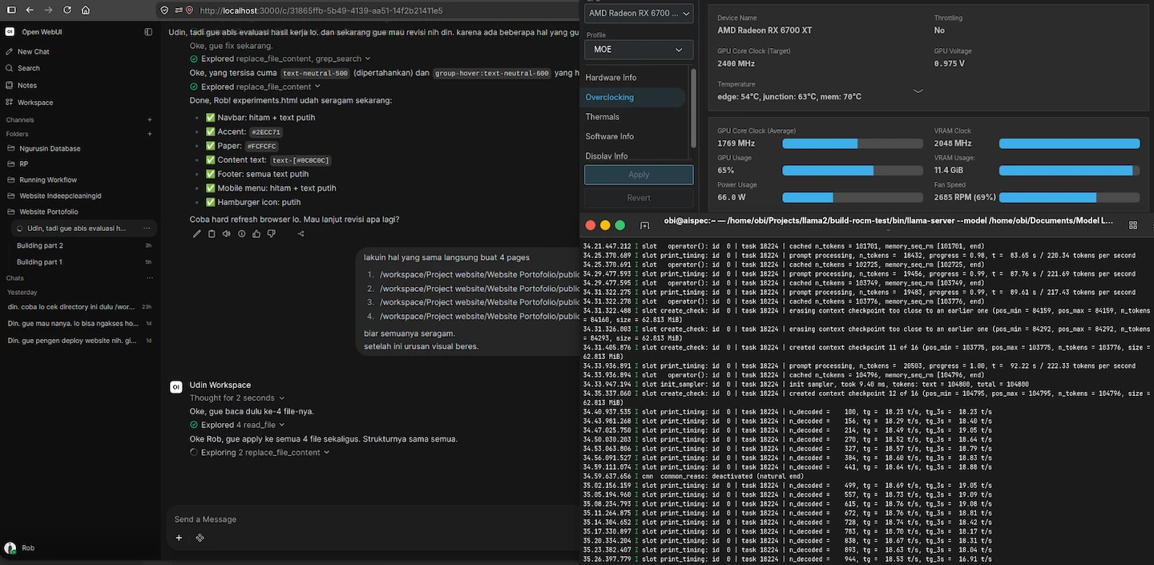Give thumbs up to response
The width and height of the screenshot is (1154, 565).
tap(256, 234)
